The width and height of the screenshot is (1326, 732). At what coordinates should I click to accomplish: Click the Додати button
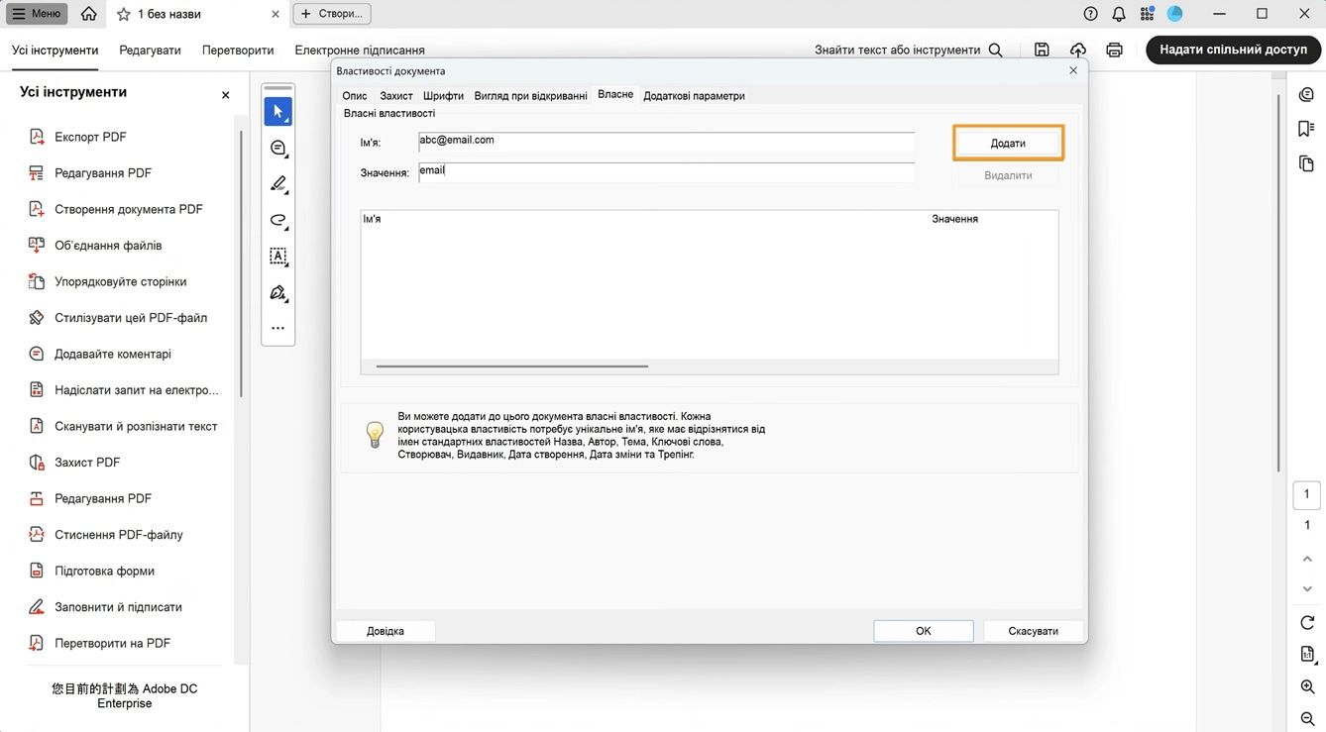click(x=1008, y=144)
